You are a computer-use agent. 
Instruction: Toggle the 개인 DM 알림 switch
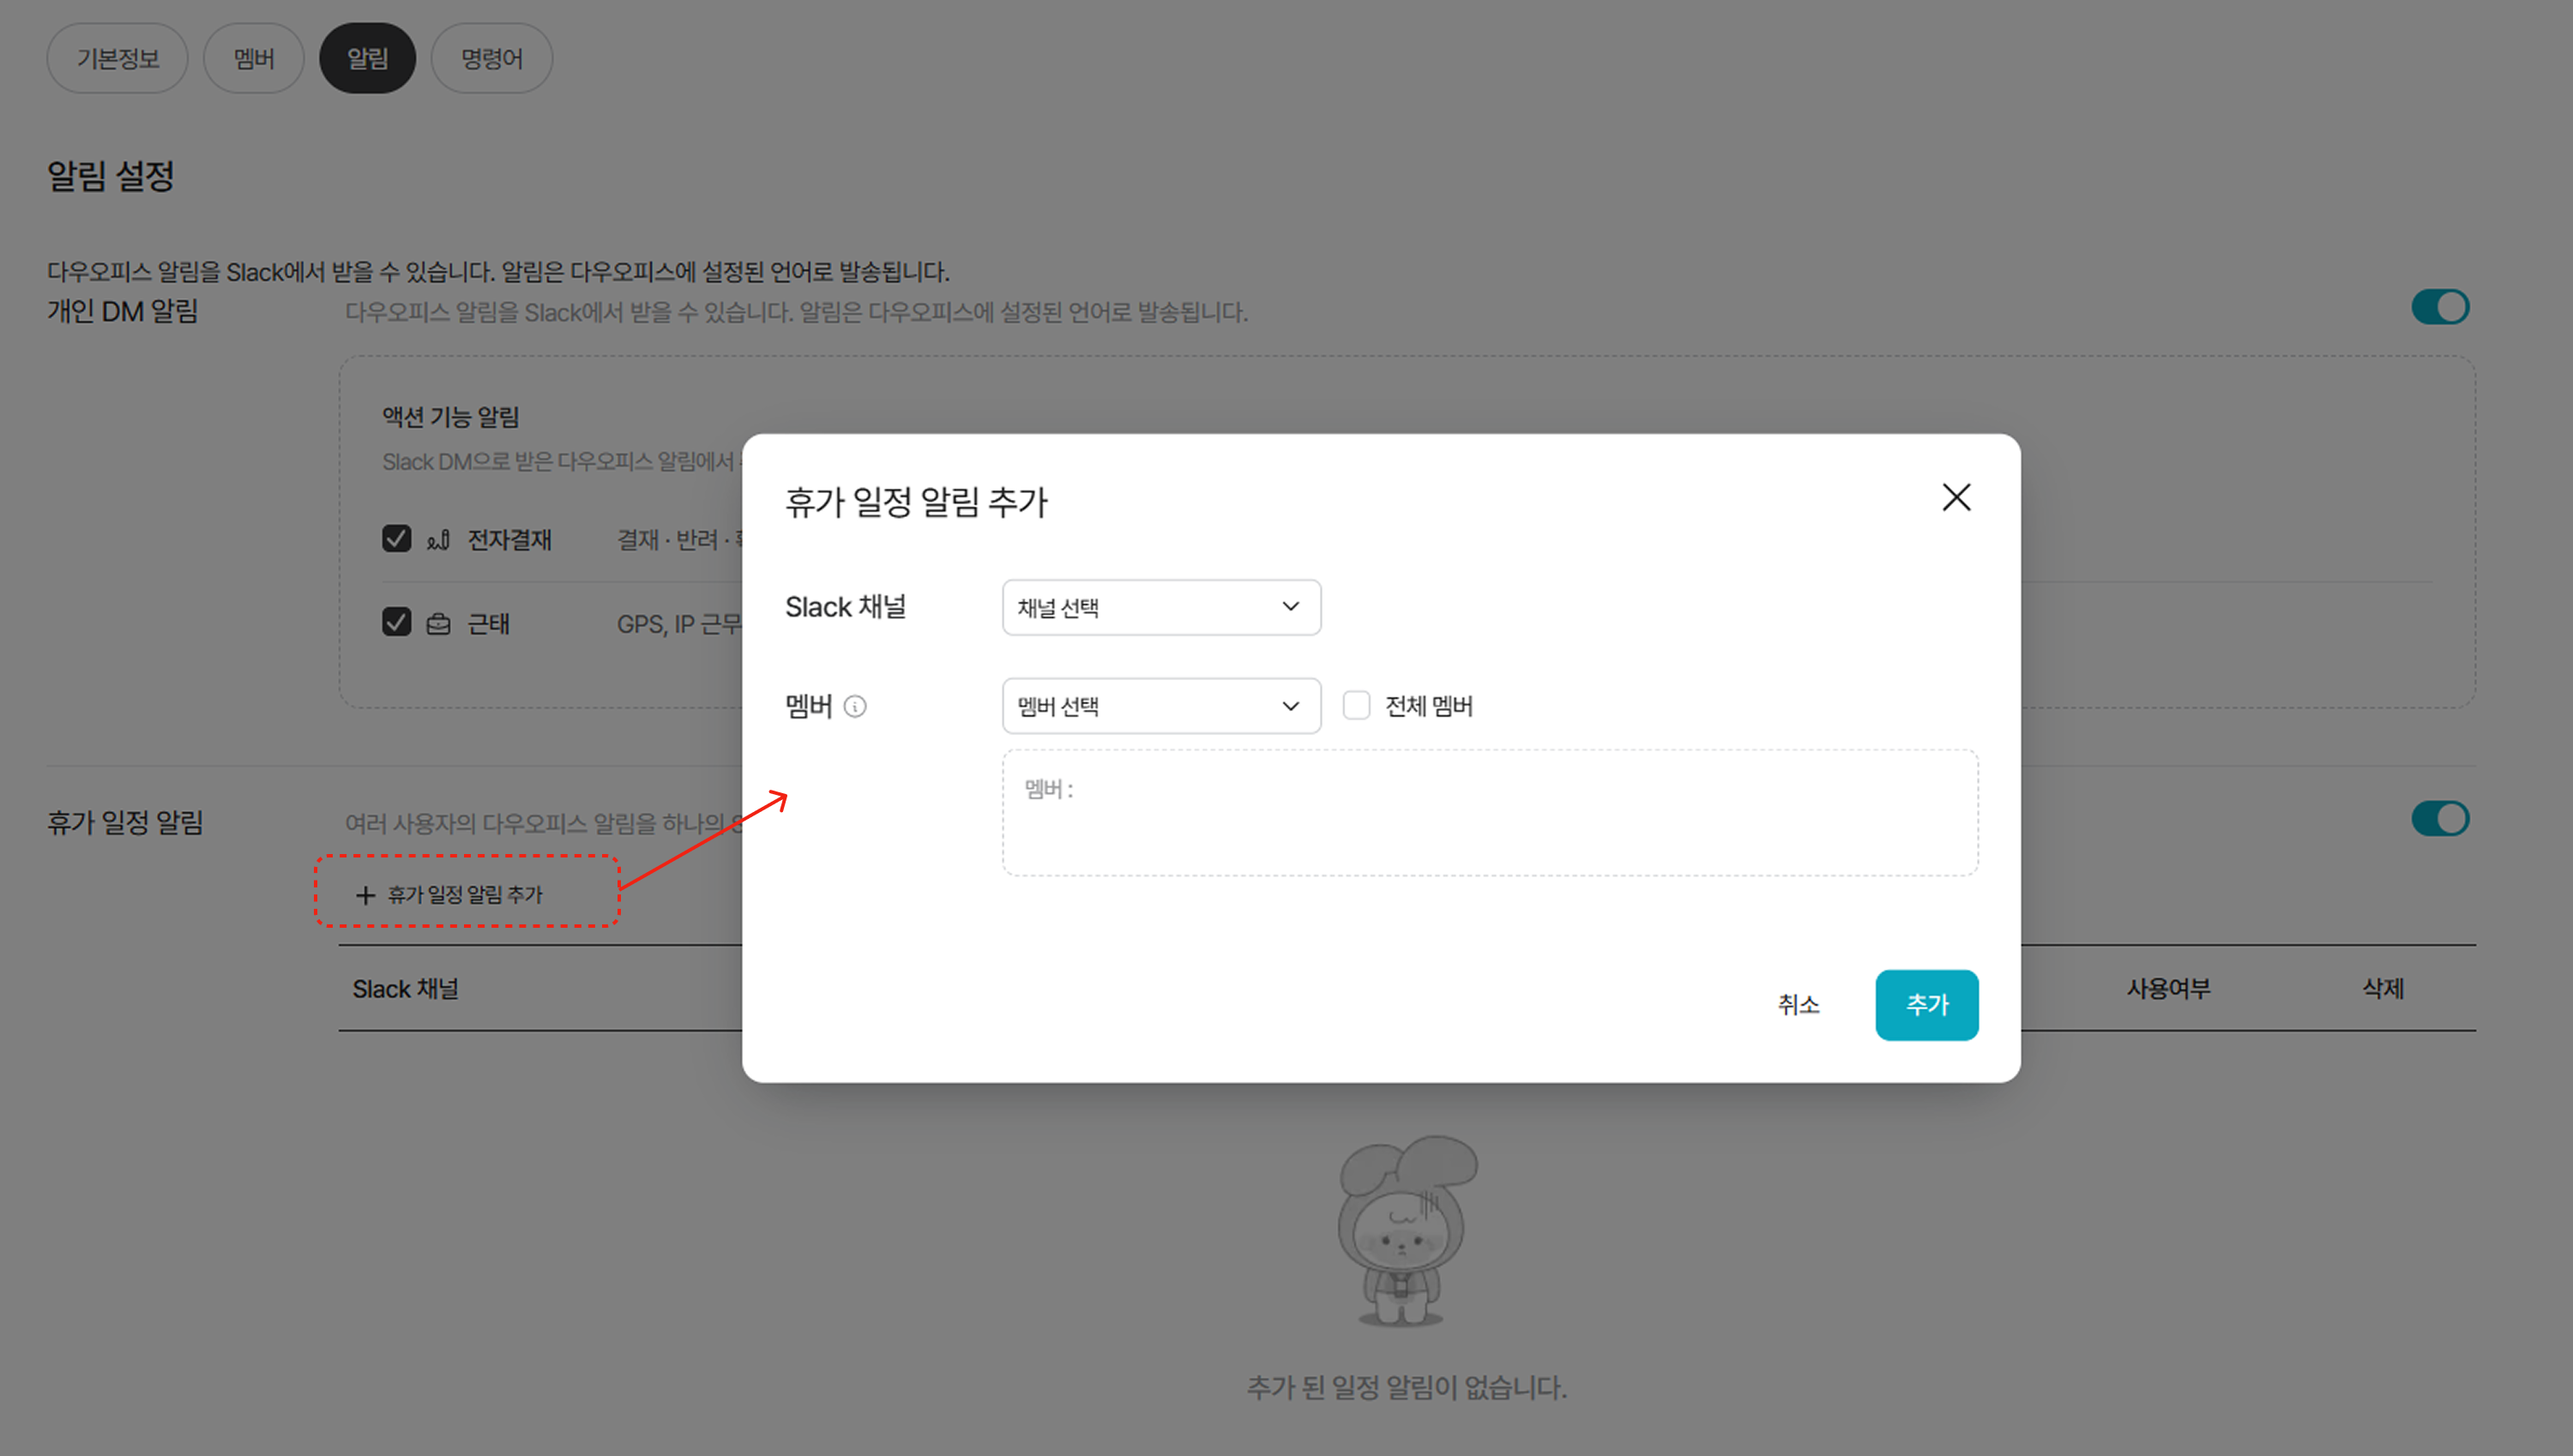(x=2440, y=307)
